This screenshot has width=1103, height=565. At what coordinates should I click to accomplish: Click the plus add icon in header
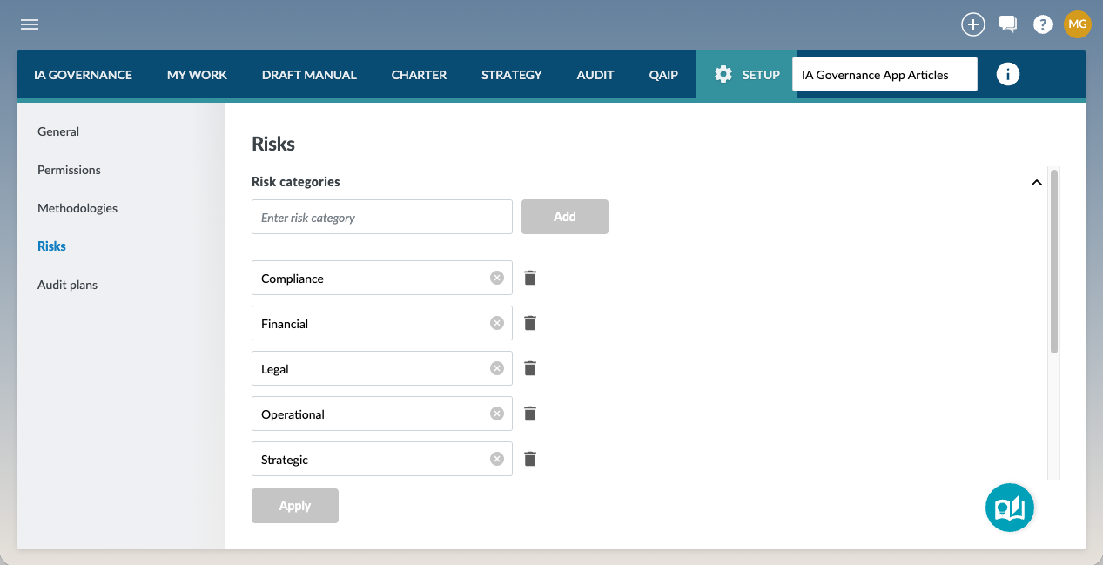coord(972,24)
